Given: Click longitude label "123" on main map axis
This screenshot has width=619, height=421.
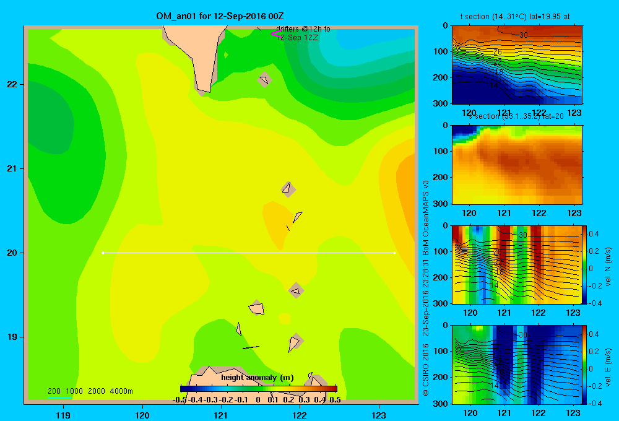Looking at the screenshot, I should pyautogui.click(x=379, y=415).
